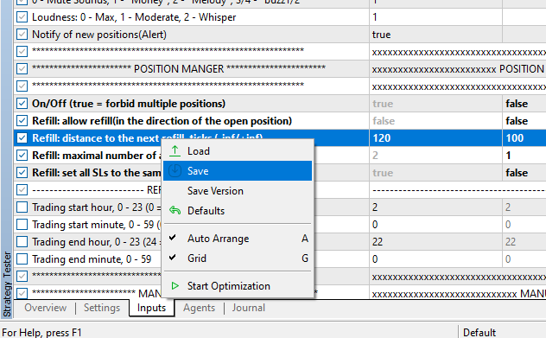Click the Defaults undo arrow icon

pos(175,210)
